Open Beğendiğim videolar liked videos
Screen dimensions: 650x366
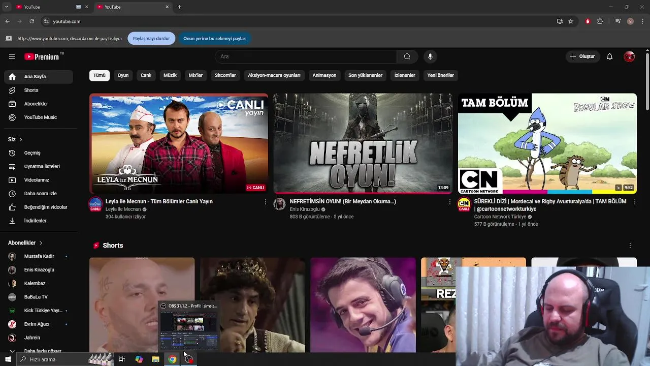click(39, 207)
